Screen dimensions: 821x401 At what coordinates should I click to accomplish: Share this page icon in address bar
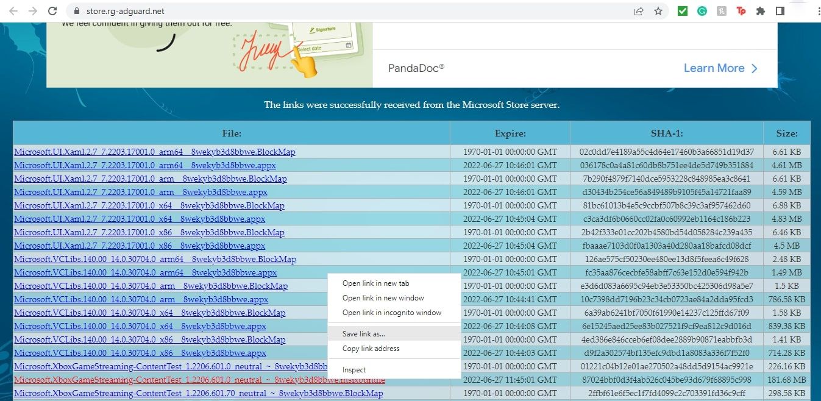click(x=639, y=11)
